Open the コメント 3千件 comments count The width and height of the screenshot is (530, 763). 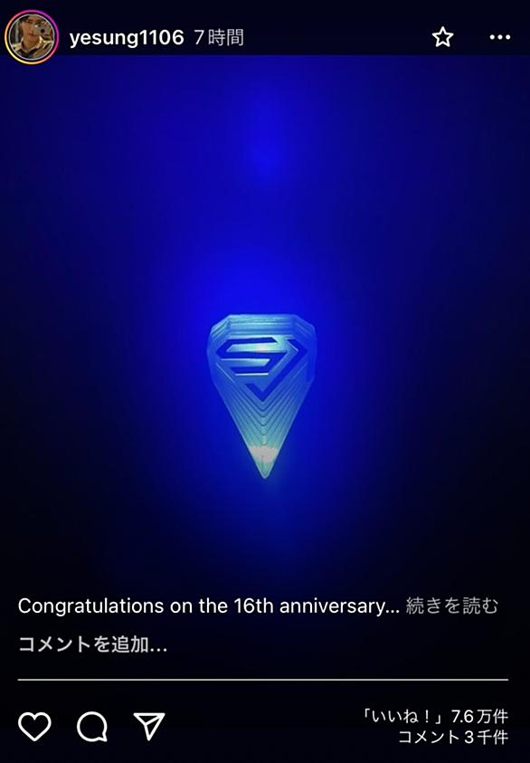(453, 737)
